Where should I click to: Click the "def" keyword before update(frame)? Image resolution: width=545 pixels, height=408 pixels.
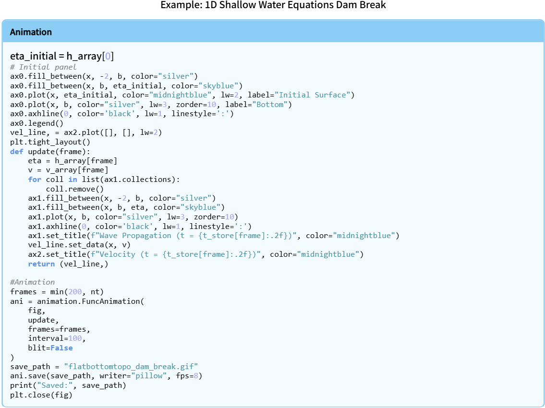click(x=16, y=151)
